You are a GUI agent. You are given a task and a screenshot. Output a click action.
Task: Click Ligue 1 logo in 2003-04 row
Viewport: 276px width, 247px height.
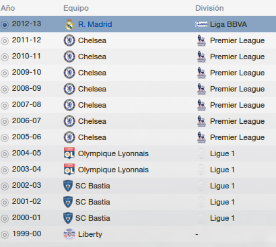201,170
